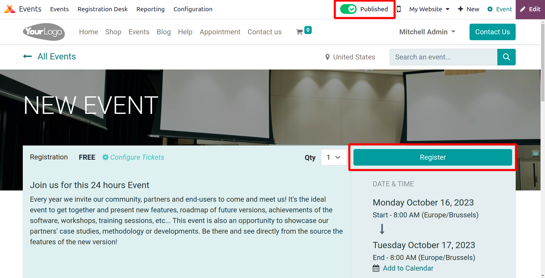Image resolution: width=545 pixels, height=278 pixels.
Task: Click the Search an event input field
Action: point(443,57)
